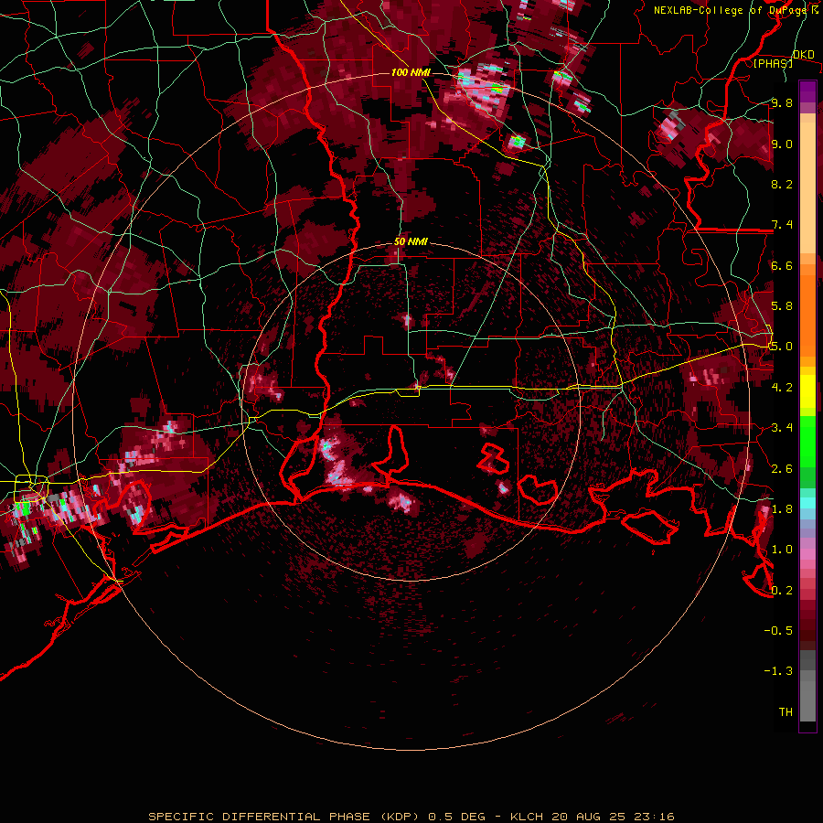Click the -1.3 value on the color scale
Screen dimensions: 823x823
pos(779,671)
